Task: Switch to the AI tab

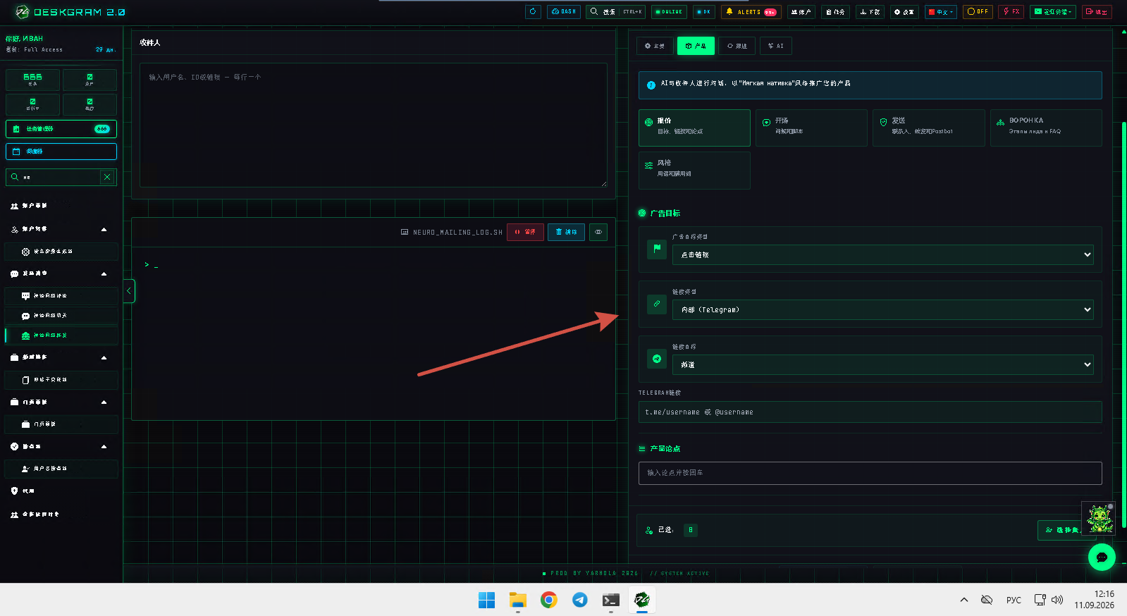Action: [776, 46]
